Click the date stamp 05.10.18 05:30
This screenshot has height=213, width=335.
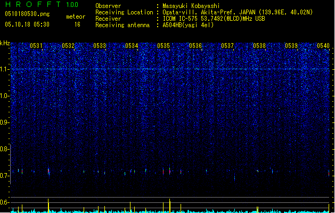pos(27,24)
